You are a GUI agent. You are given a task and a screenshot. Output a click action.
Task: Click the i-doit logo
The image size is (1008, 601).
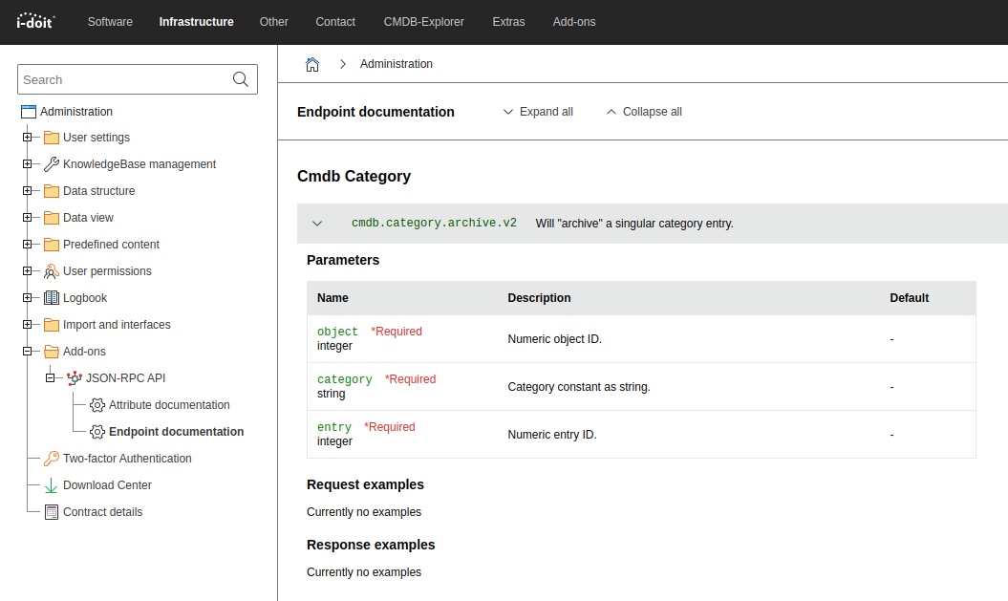coord(35,21)
